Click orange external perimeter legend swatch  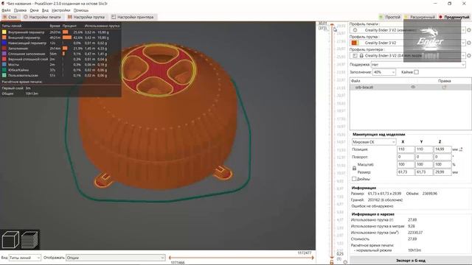click(4, 38)
